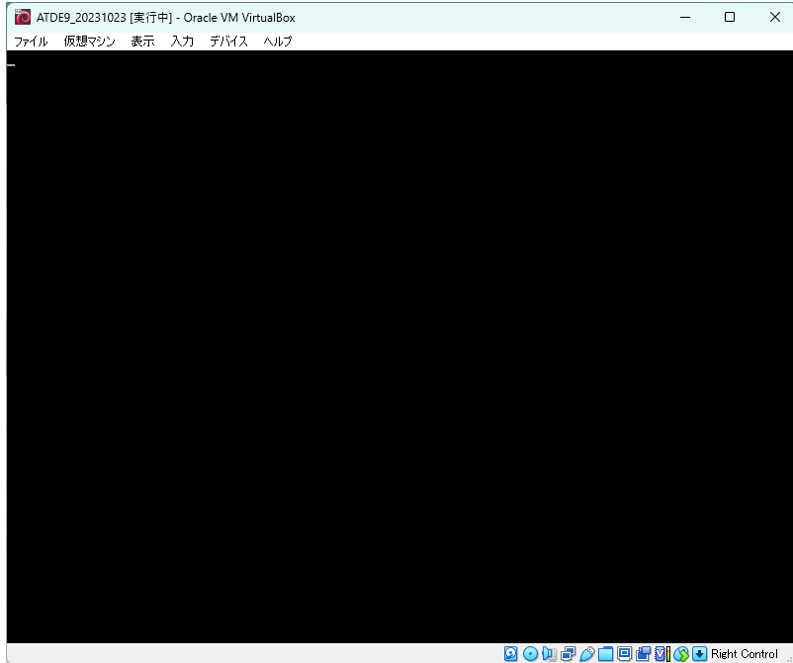The image size is (793, 663).
Task: Click the hard disk activity icon
Action: [511, 653]
